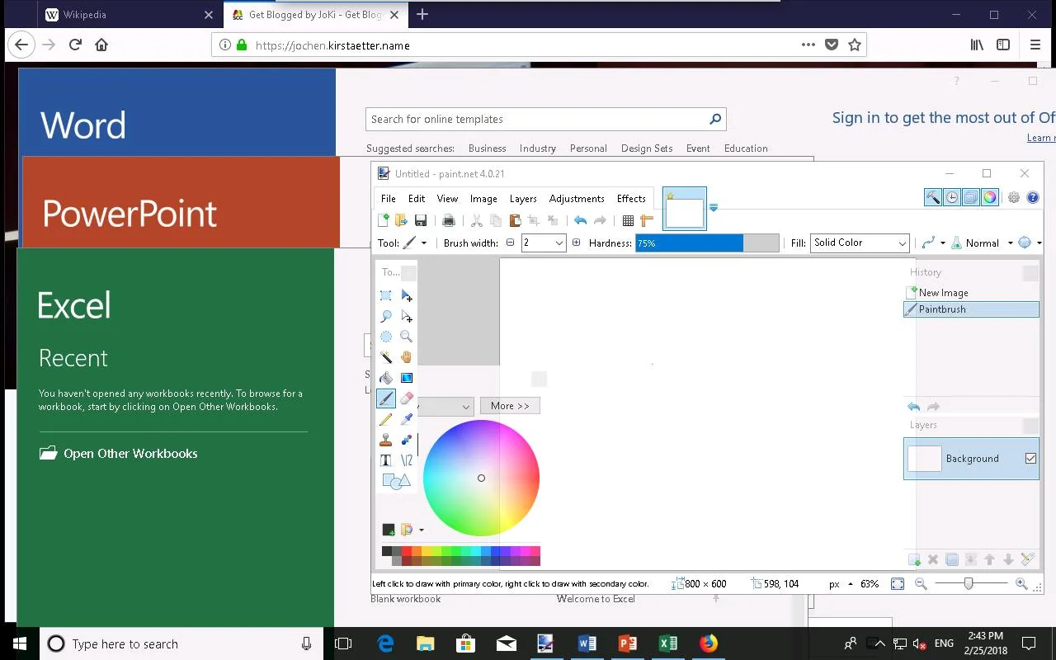
Task: Select the Pan hand tool
Action: (x=407, y=357)
